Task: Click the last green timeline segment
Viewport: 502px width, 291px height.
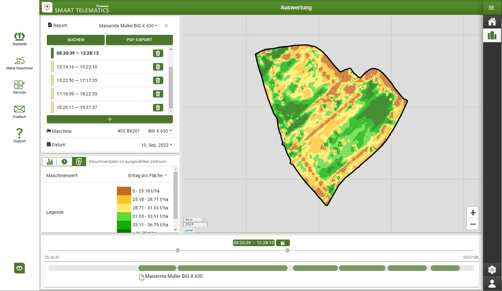Action: click(445, 268)
